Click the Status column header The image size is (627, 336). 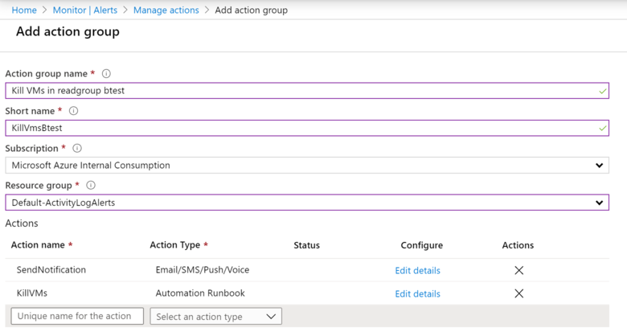[307, 245]
